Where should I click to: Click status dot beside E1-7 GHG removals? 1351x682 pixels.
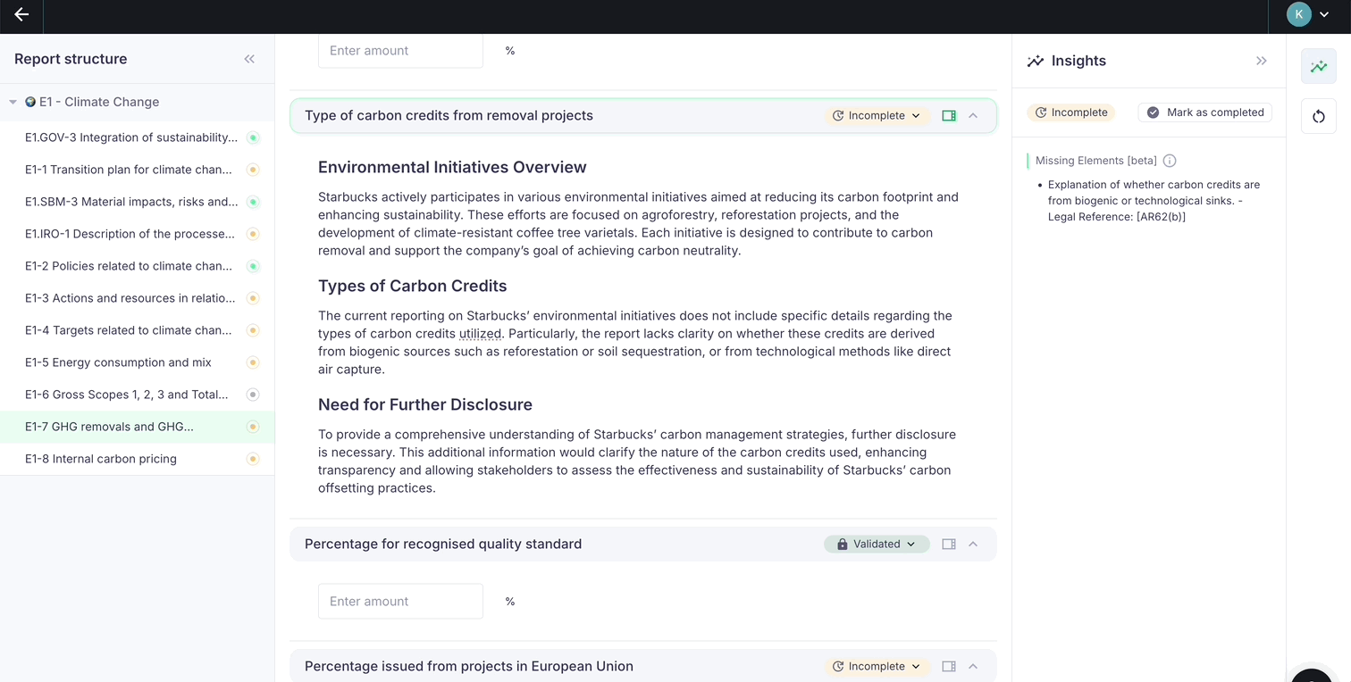[253, 427]
